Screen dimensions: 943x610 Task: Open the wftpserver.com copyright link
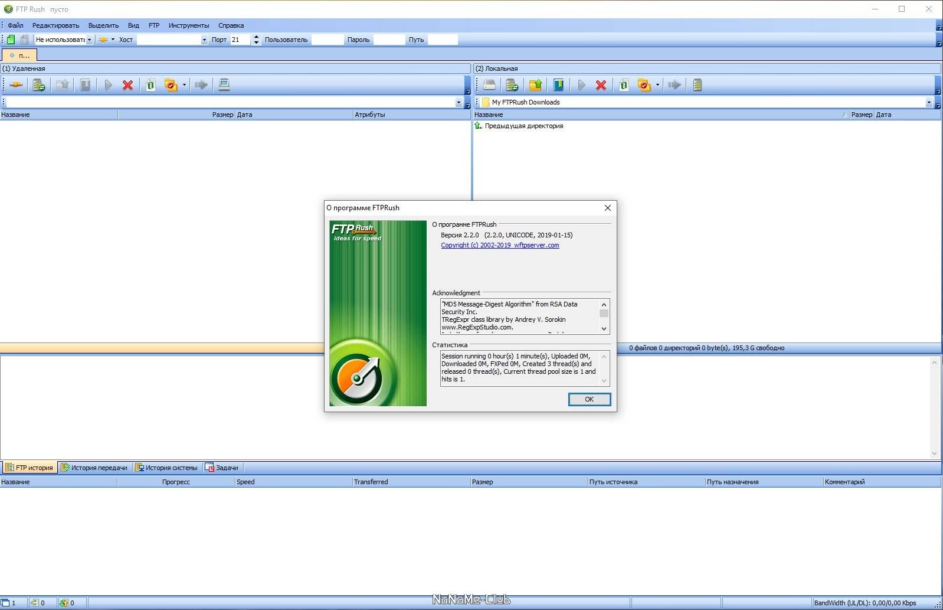tap(500, 245)
